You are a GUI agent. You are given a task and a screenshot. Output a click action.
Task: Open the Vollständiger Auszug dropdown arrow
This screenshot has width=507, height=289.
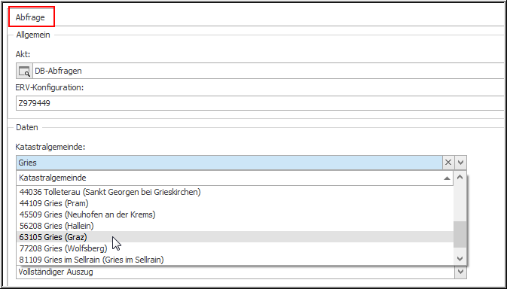(460, 272)
